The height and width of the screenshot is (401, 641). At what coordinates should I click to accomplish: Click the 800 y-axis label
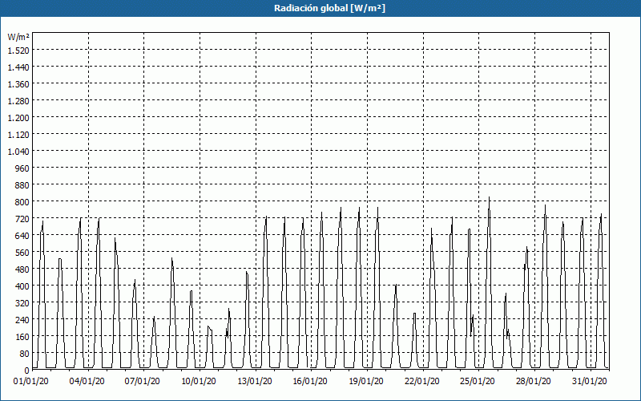click(22, 202)
